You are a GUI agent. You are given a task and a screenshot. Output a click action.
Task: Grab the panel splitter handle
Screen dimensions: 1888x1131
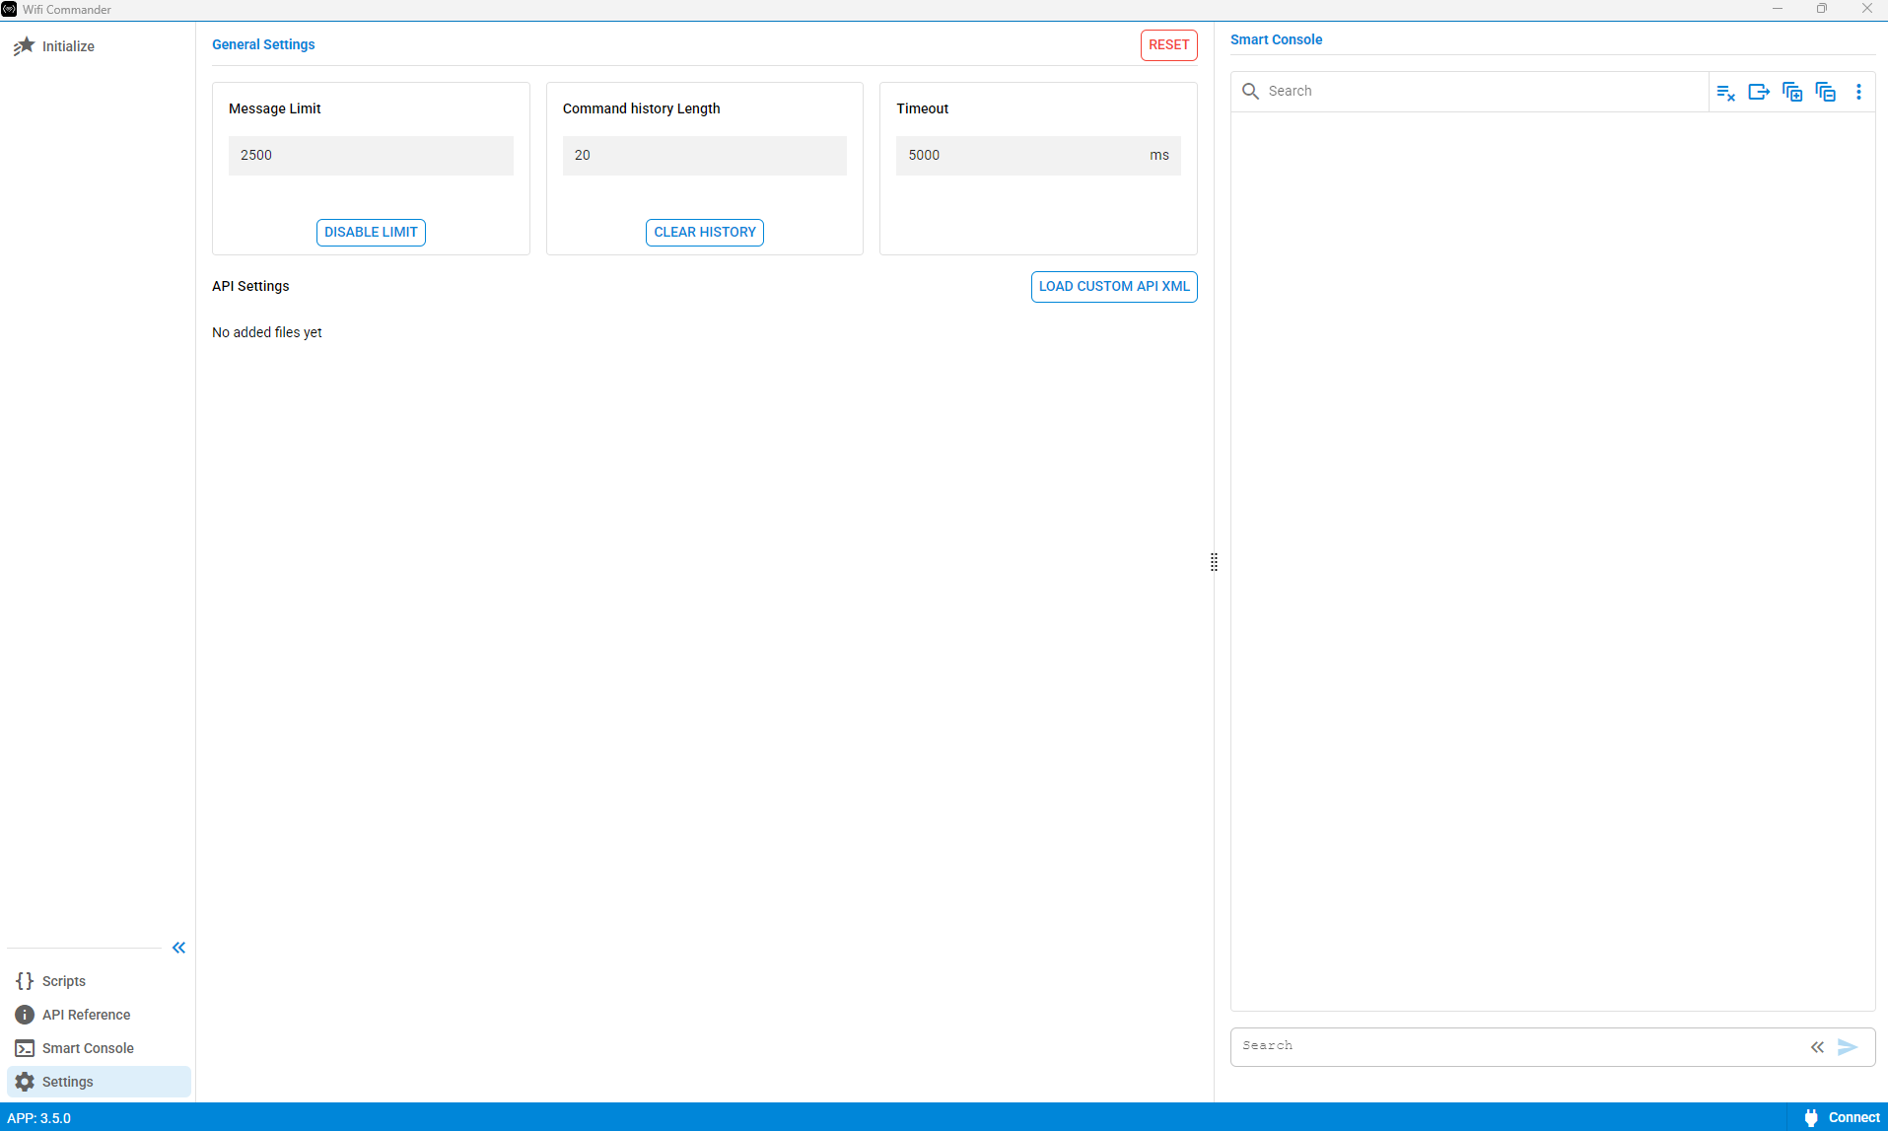[1214, 562]
